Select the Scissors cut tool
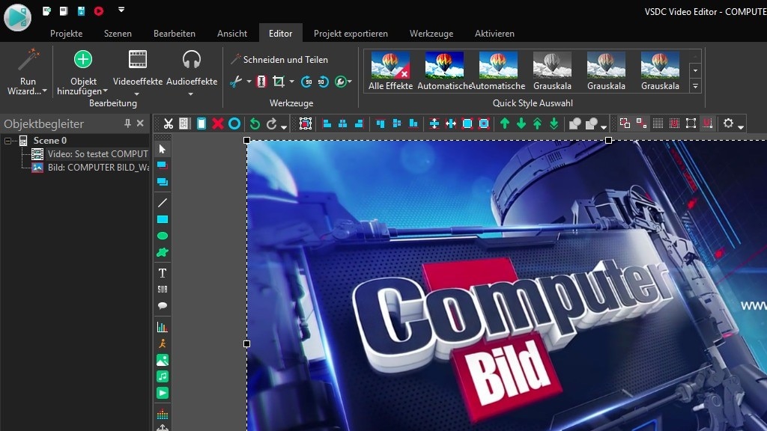The width and height of the screenshot is (767, 431). click(x=234, y=82)
